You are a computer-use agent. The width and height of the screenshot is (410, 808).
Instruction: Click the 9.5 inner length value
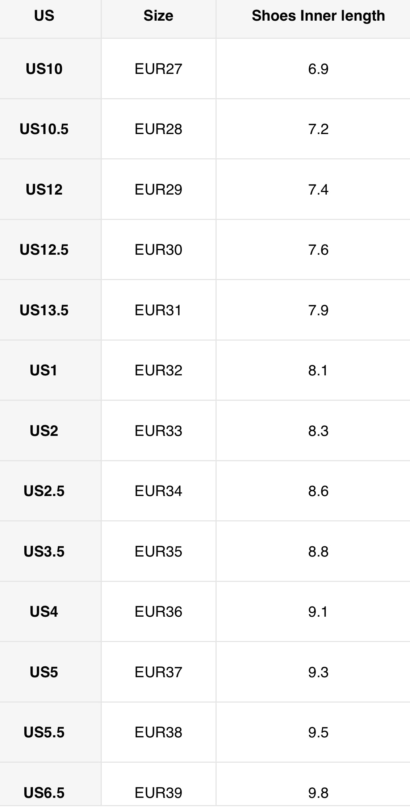click(318, 733)
